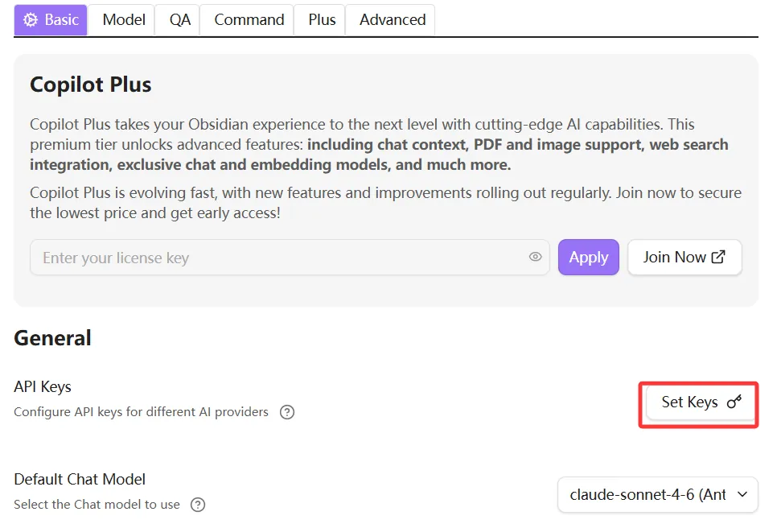Viewport: 781px width, 524px height.
Task: Open the Default Chat Model help icon
Action: (x=198, y=505)
